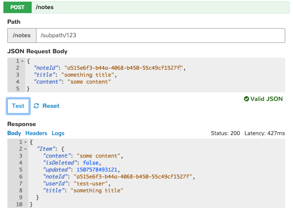293x214 pixels.
Task: Place cursor in the request noteId value
Action: coord(124,68)
